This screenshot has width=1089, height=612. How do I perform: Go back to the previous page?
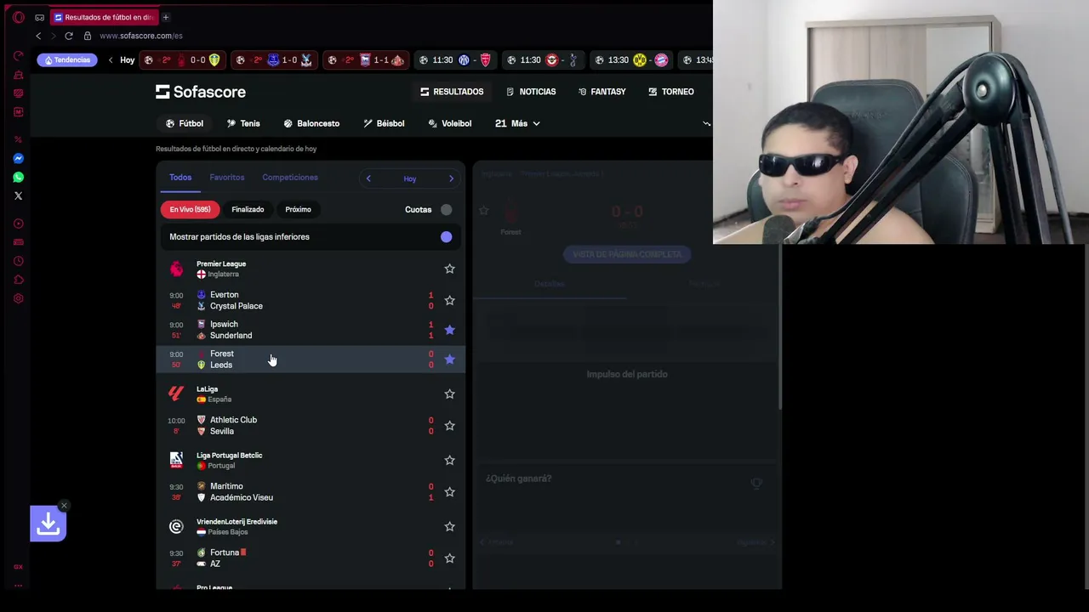click(38, 36)
